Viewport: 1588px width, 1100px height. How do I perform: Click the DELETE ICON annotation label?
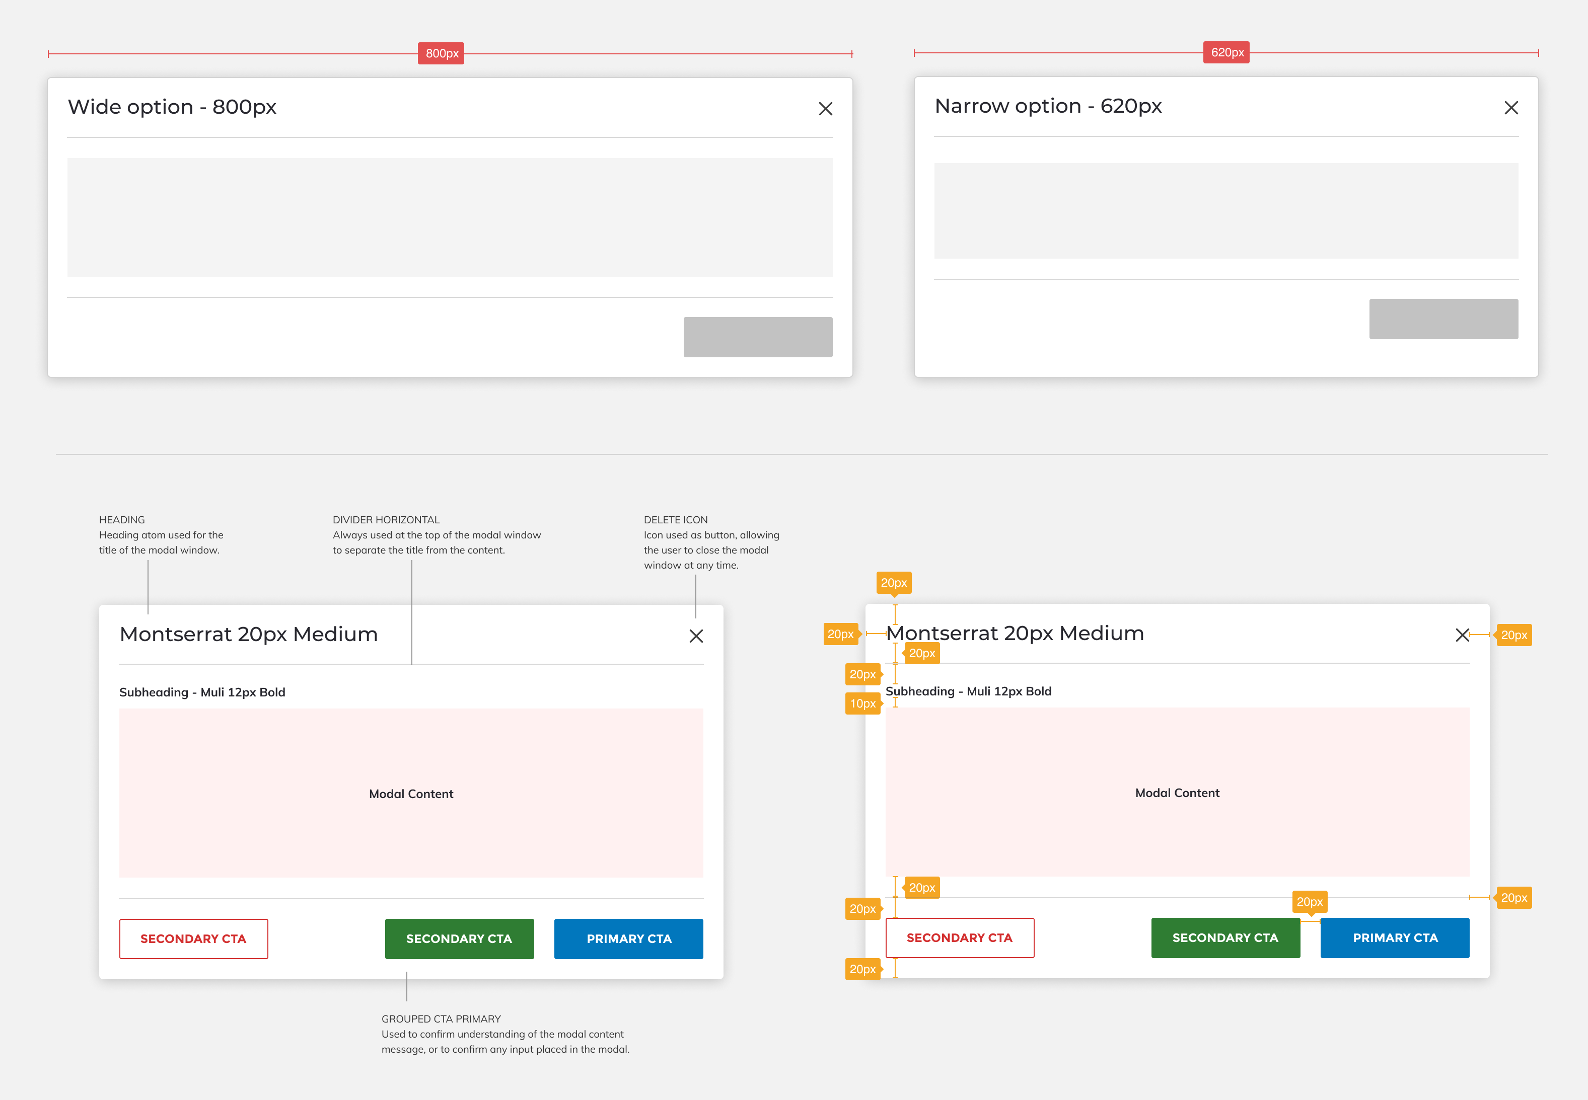point(676,520)
